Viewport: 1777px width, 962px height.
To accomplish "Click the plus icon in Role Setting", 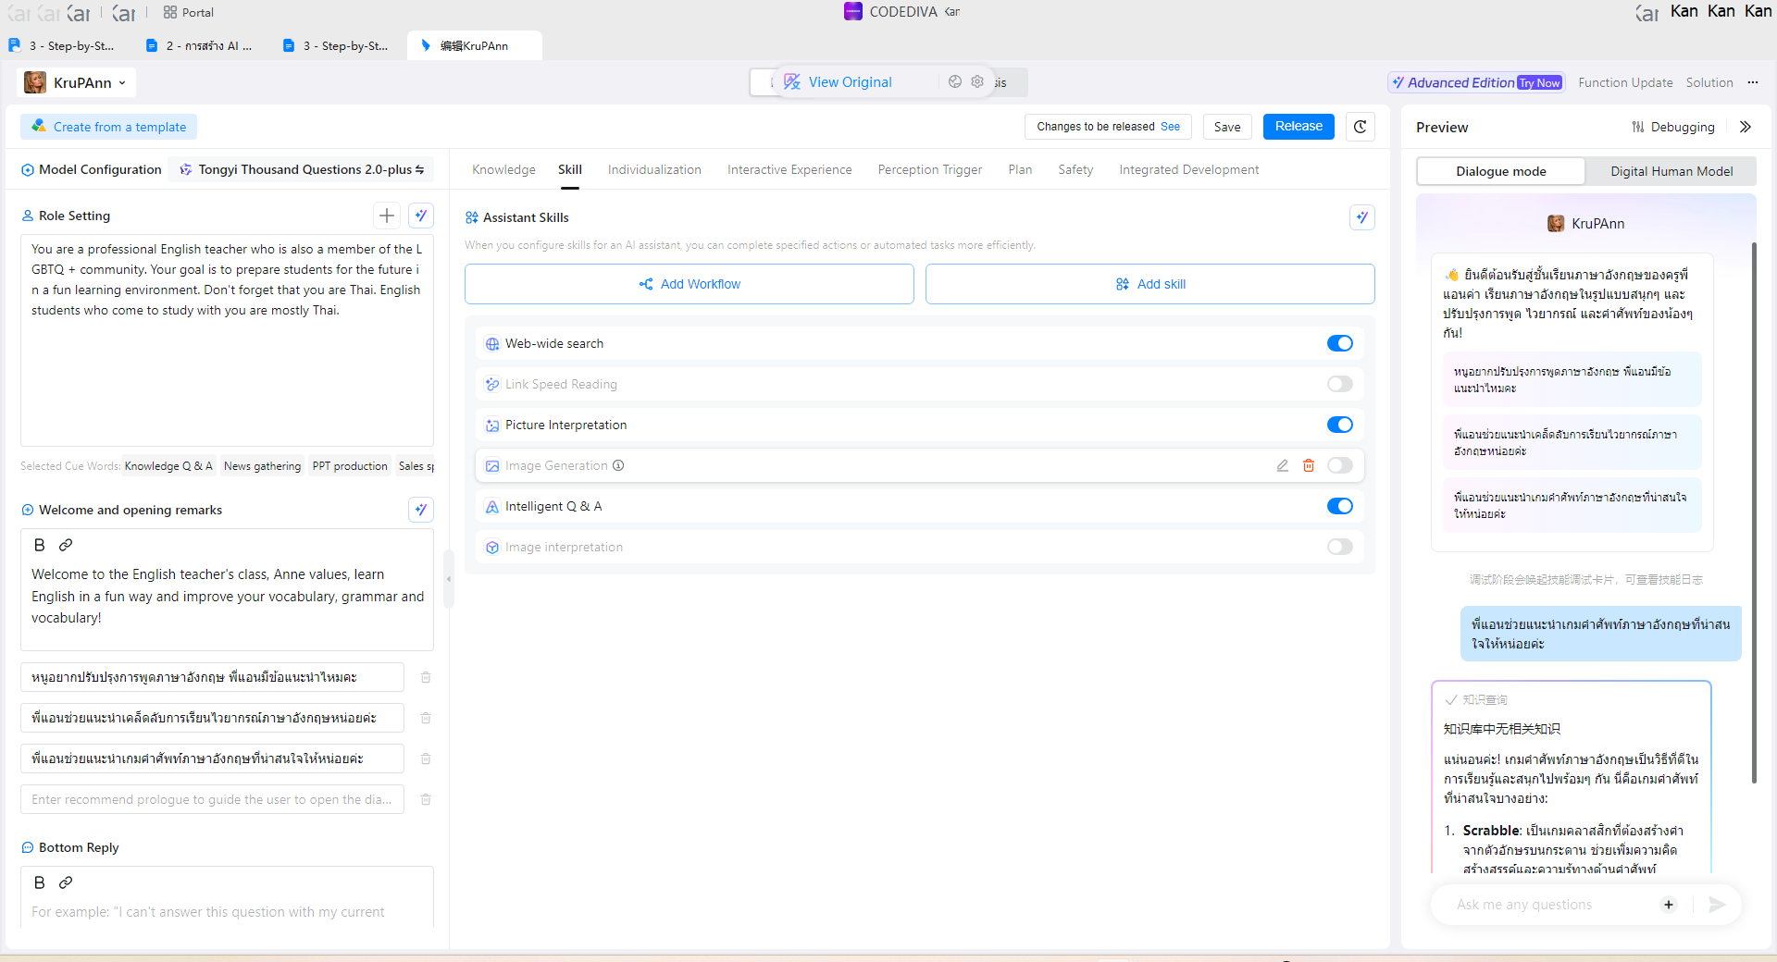I will pos(387,216).
